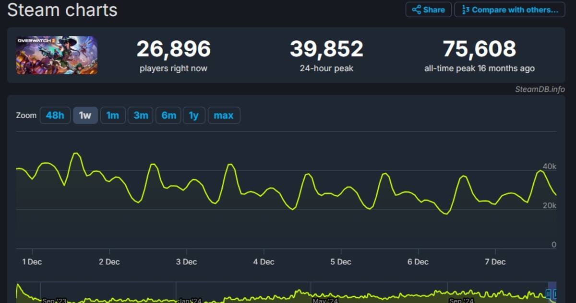
Task: Show max time range
Action: tap(224, 115)
